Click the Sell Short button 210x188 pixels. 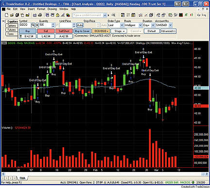pyautogui.click(x=64, y=31)
